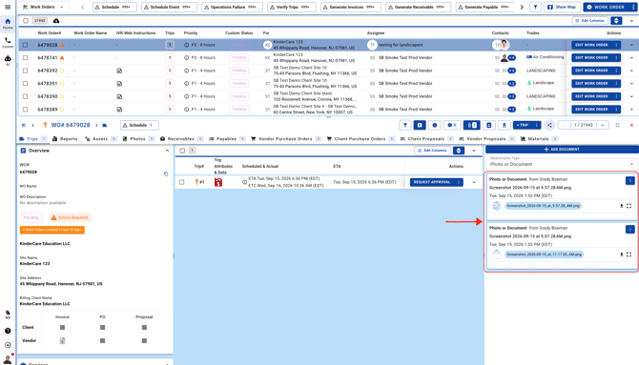Switch to the Vendor Purchase Orders tab

tap(286, 139)
